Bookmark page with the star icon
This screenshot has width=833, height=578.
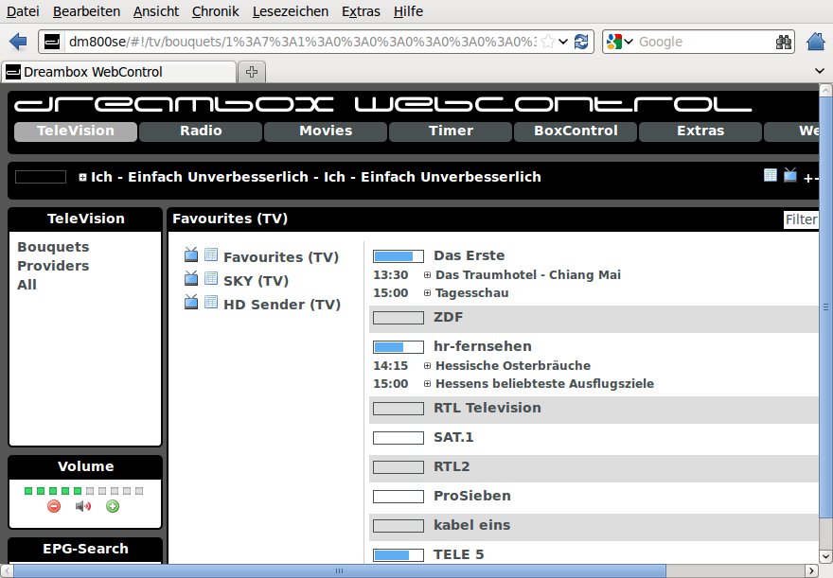(548, 42)
